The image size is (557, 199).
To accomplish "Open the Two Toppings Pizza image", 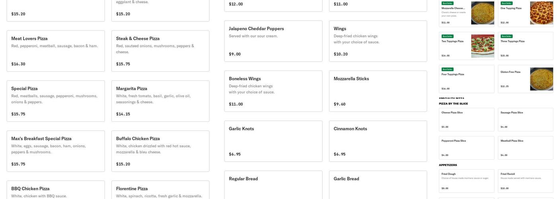I will tap(483, 46).
